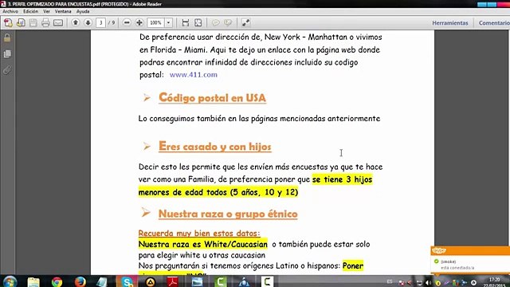Open the page thumbnails sidebar panel
The image size is (510, 287).
[x=7, y=53]
